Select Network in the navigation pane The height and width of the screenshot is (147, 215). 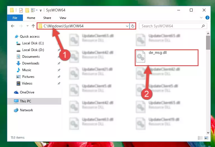tap(27, 110)
